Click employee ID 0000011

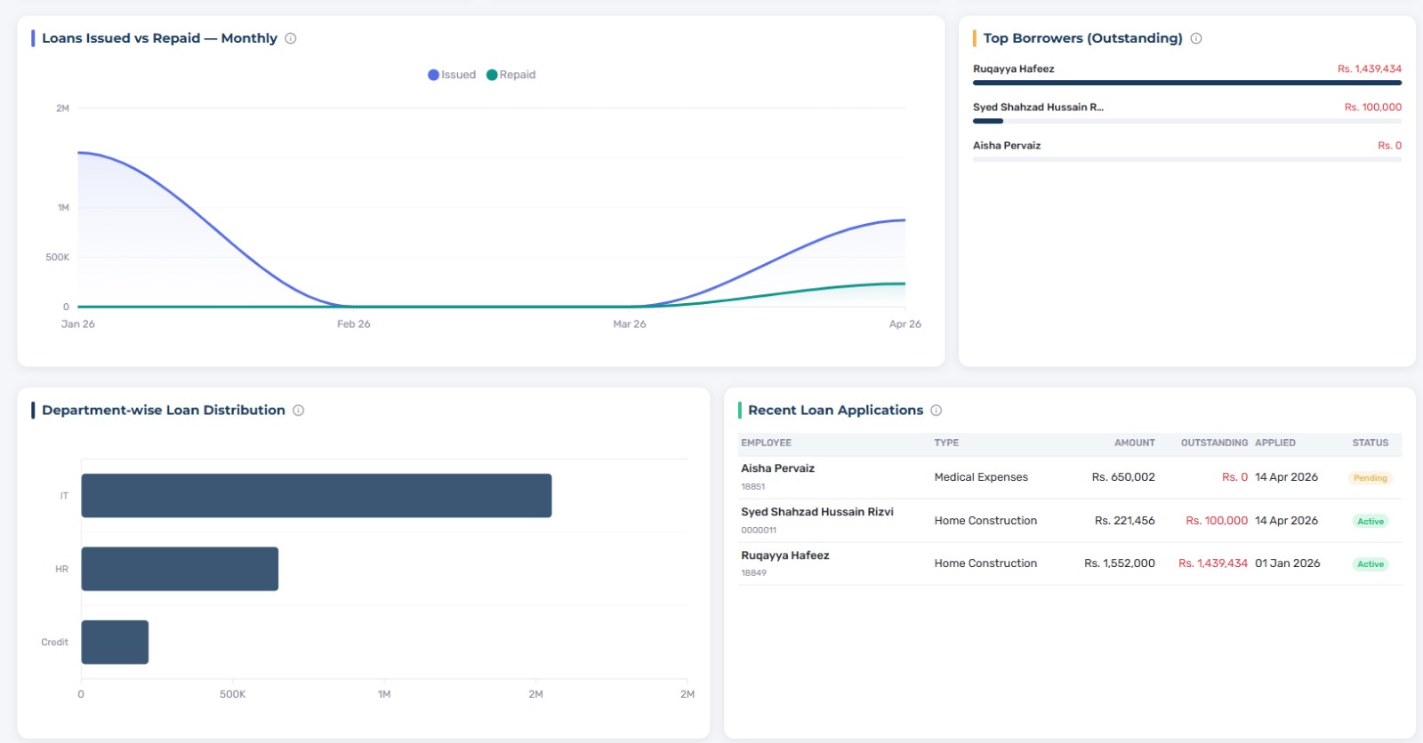[759, 531]
